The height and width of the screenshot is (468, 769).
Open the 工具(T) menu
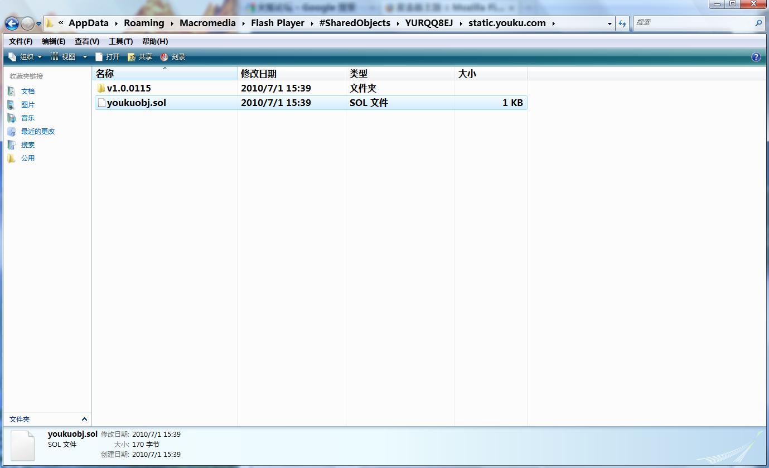point(120,41)
